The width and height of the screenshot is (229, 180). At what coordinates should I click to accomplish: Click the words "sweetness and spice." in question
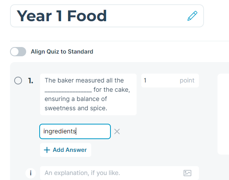coord(76,108)
